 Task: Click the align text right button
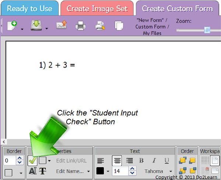[129, 161]
